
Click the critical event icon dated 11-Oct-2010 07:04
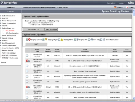(28, 61)
